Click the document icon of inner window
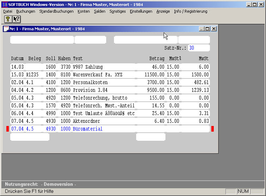This screenshot has height=196, width=266. pos(6,29)
